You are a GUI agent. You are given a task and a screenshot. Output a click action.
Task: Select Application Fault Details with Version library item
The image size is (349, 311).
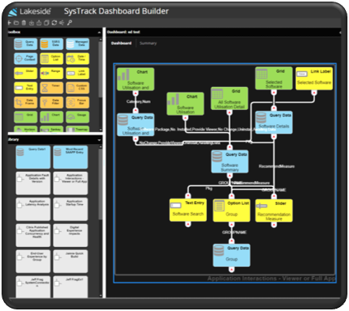pos(33,184)
